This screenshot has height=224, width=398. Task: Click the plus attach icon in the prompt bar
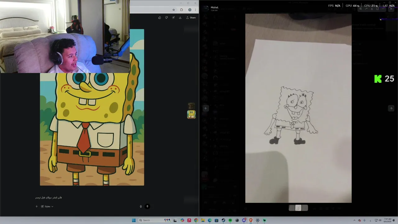point(36,206)
